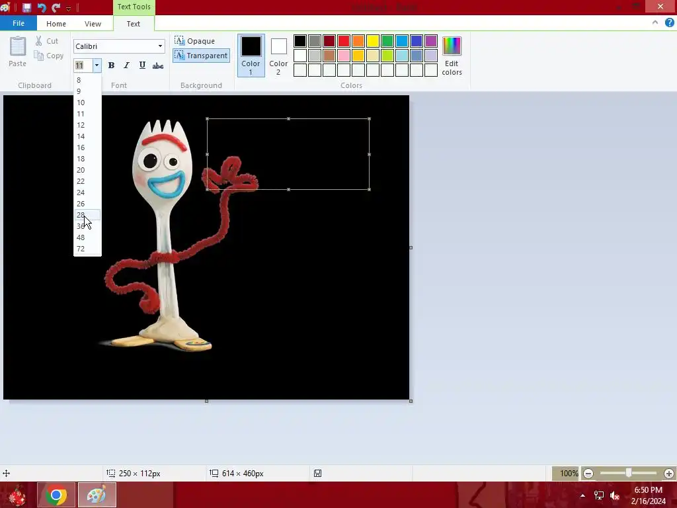Viewport: 677px width, 508px height.
Task: Click the Cut scissors button
Action: (x=47, y=41)
